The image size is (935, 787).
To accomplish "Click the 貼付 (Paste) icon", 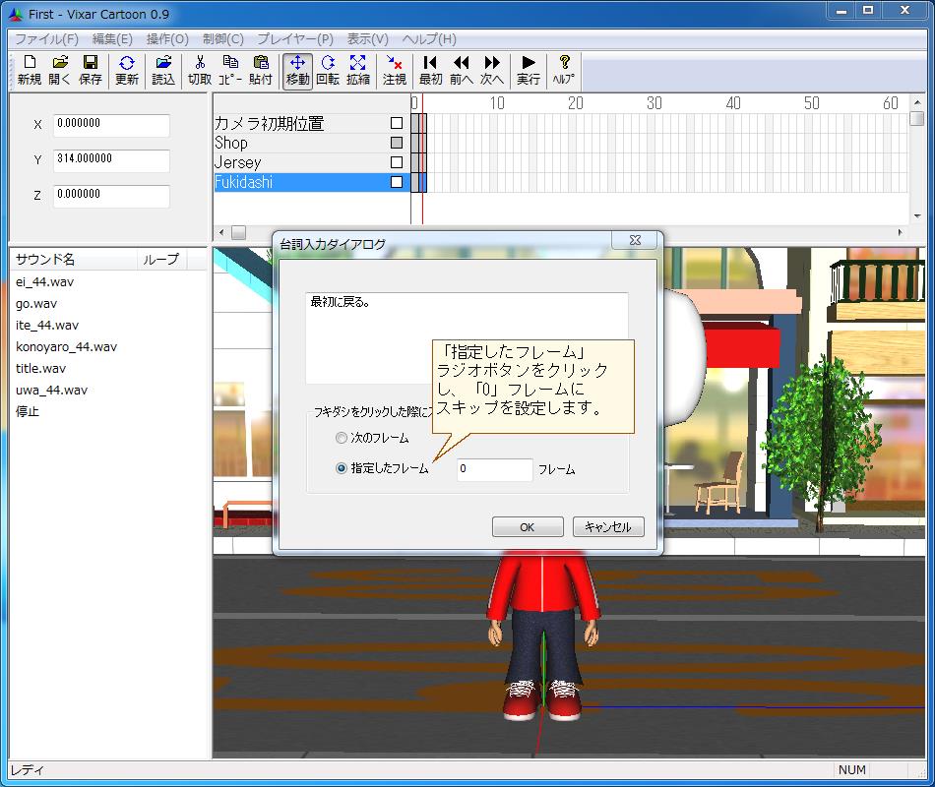I will pos(260,69).
